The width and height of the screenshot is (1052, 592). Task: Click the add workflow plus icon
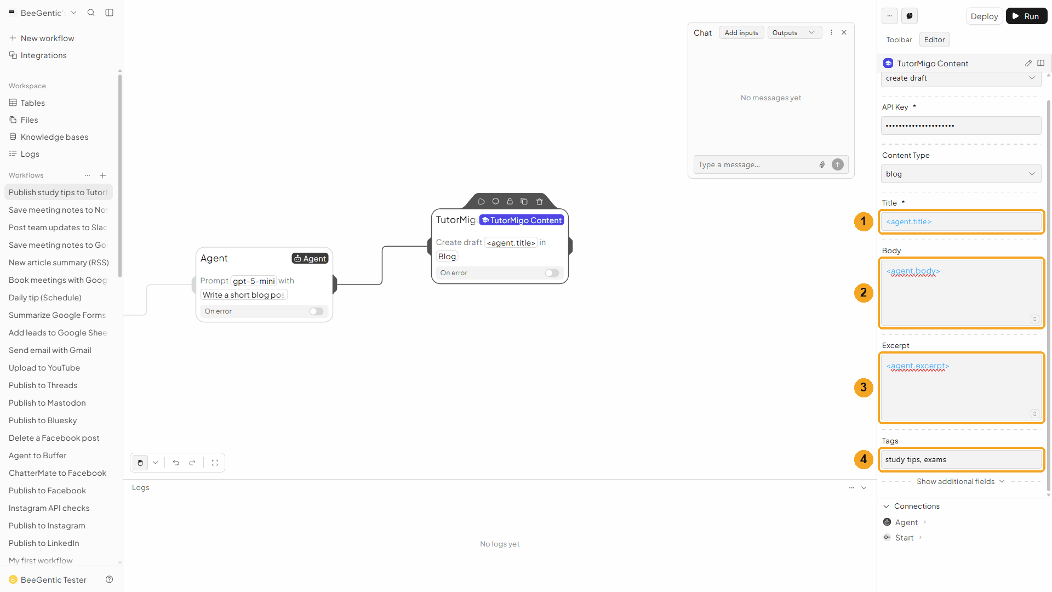[x=102, y=175]
